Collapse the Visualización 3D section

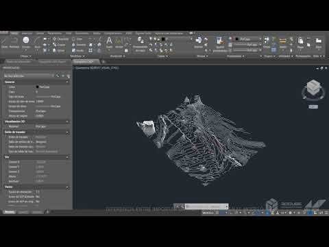[67, 121]
